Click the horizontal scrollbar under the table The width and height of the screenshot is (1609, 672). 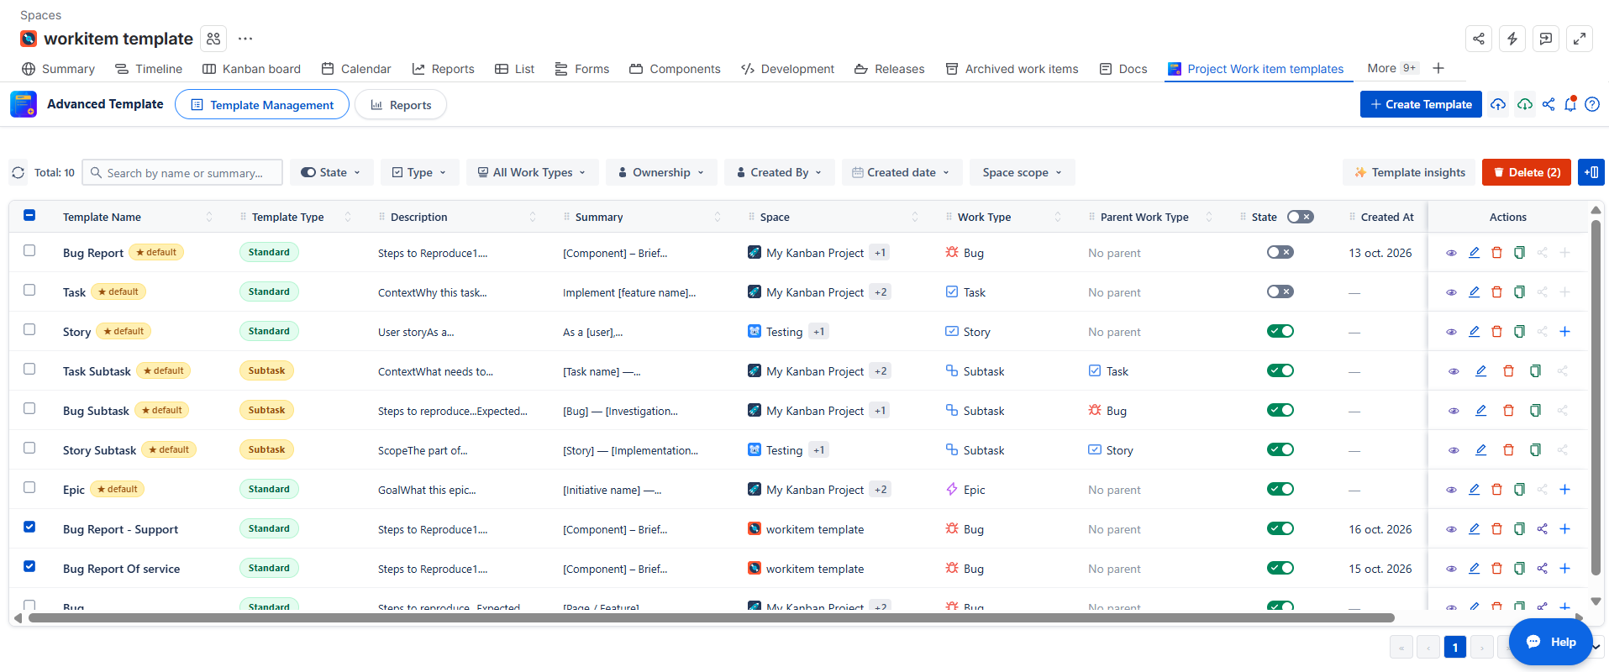click(x=711, y=618)
